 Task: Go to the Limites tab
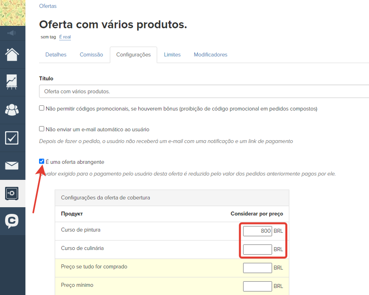click(172, 55)
